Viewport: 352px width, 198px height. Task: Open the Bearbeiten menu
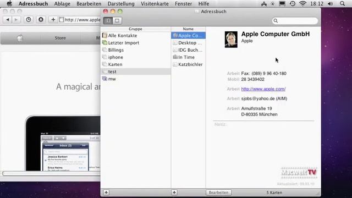pyautogui.click(x=89, y=4)
